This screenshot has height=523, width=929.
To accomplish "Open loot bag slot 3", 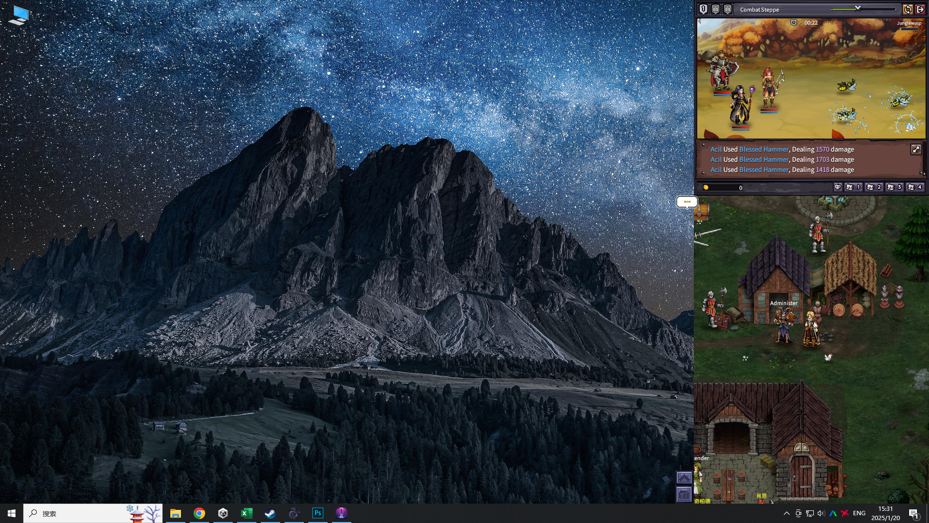I will [894, 187].
